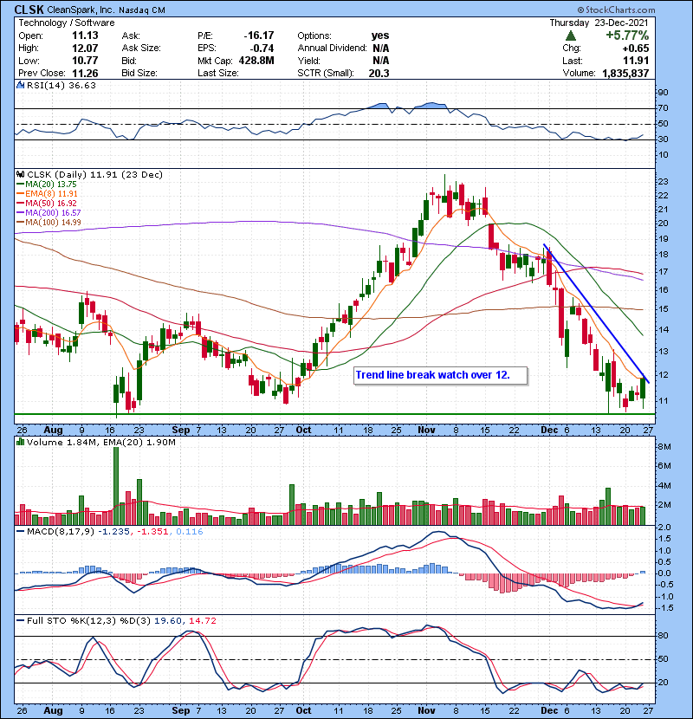Image resolution: width=693 pixels, height=719 pixels.
Task: Click the Technology / Software sector text
Action: pyautogui.click(x=67, y=23)
